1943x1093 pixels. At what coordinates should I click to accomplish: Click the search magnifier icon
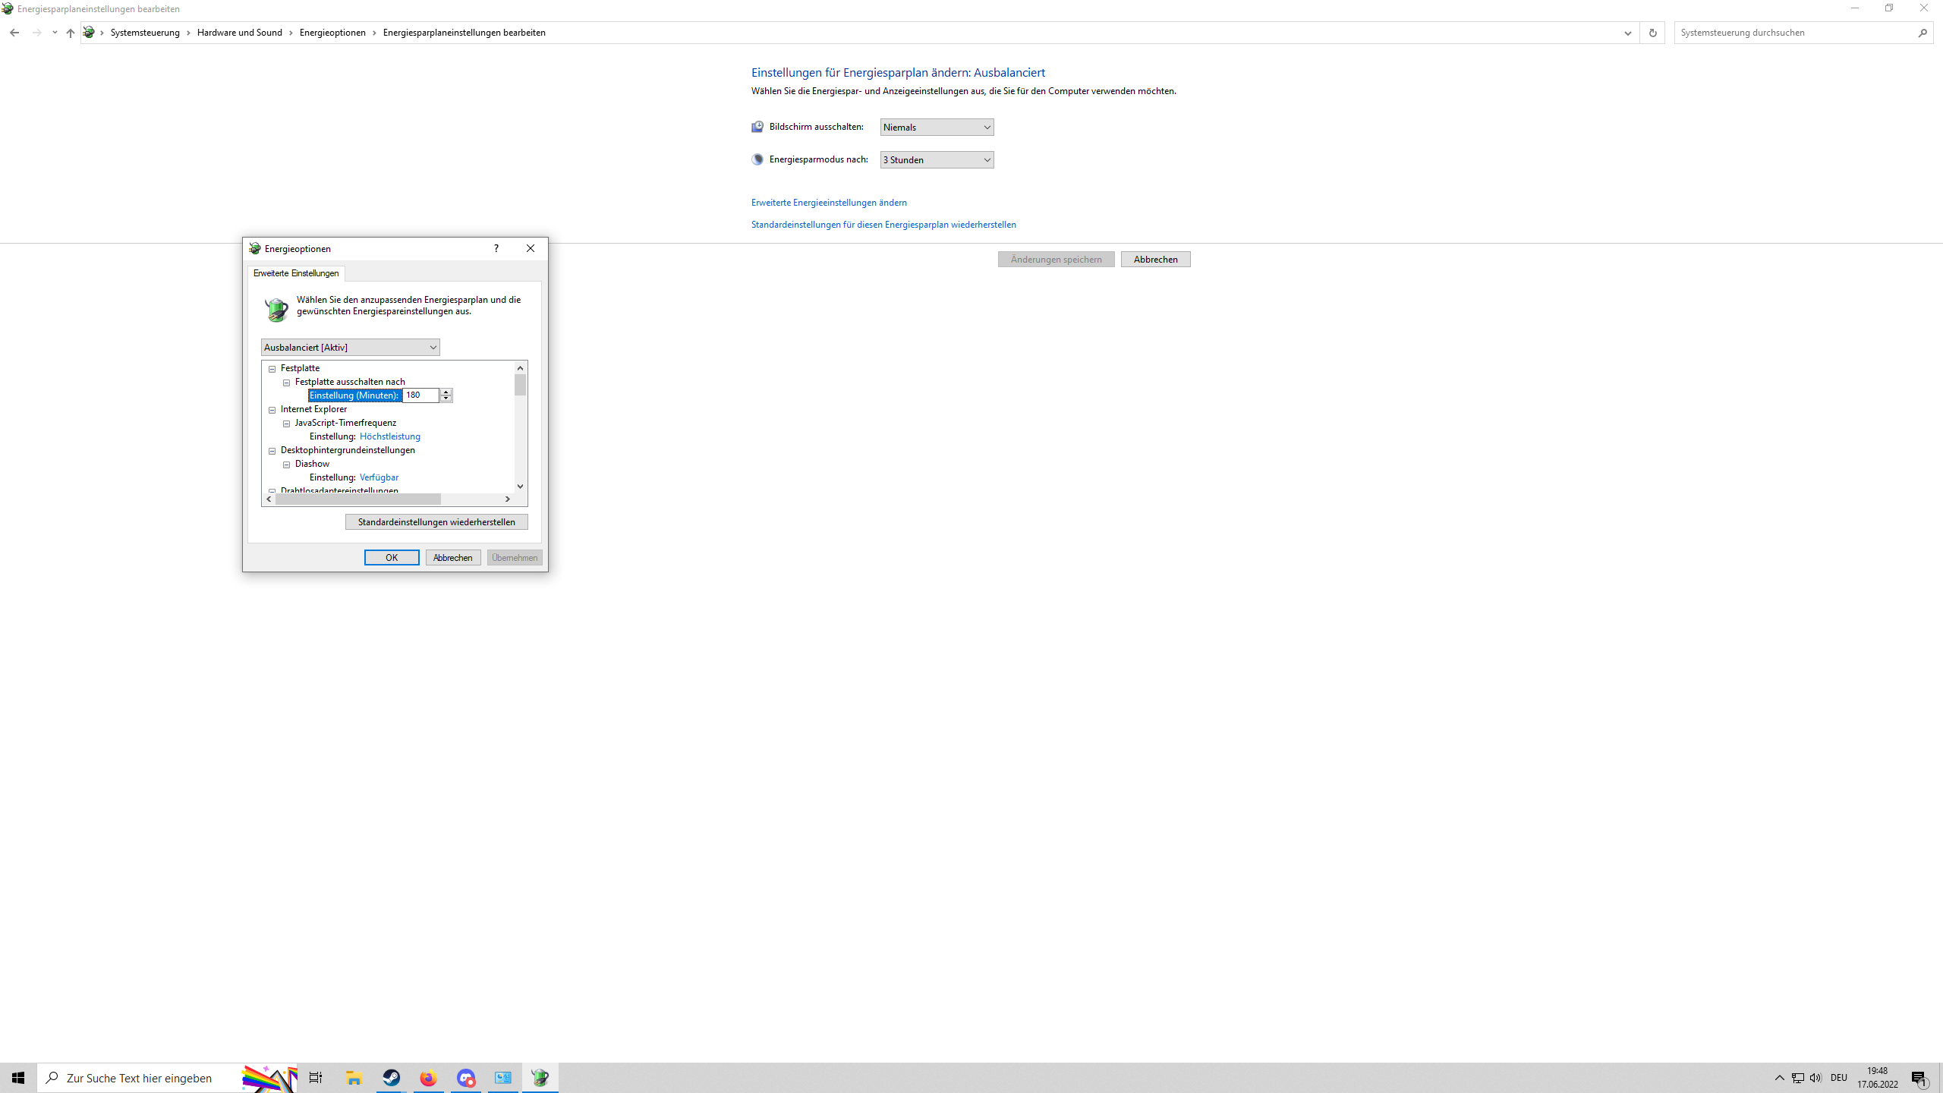1922,33
